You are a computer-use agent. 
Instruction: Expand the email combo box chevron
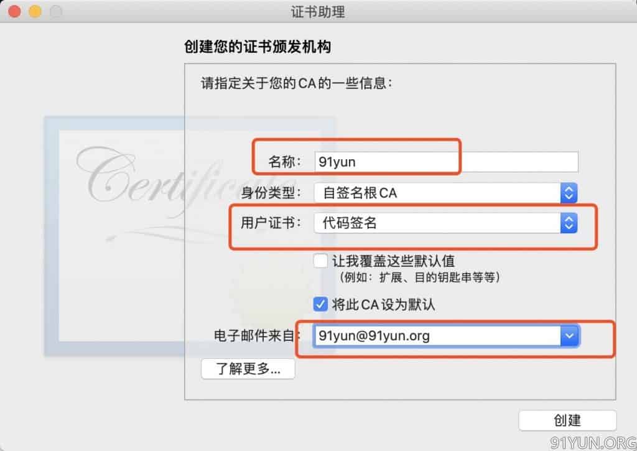coord(570,336)
